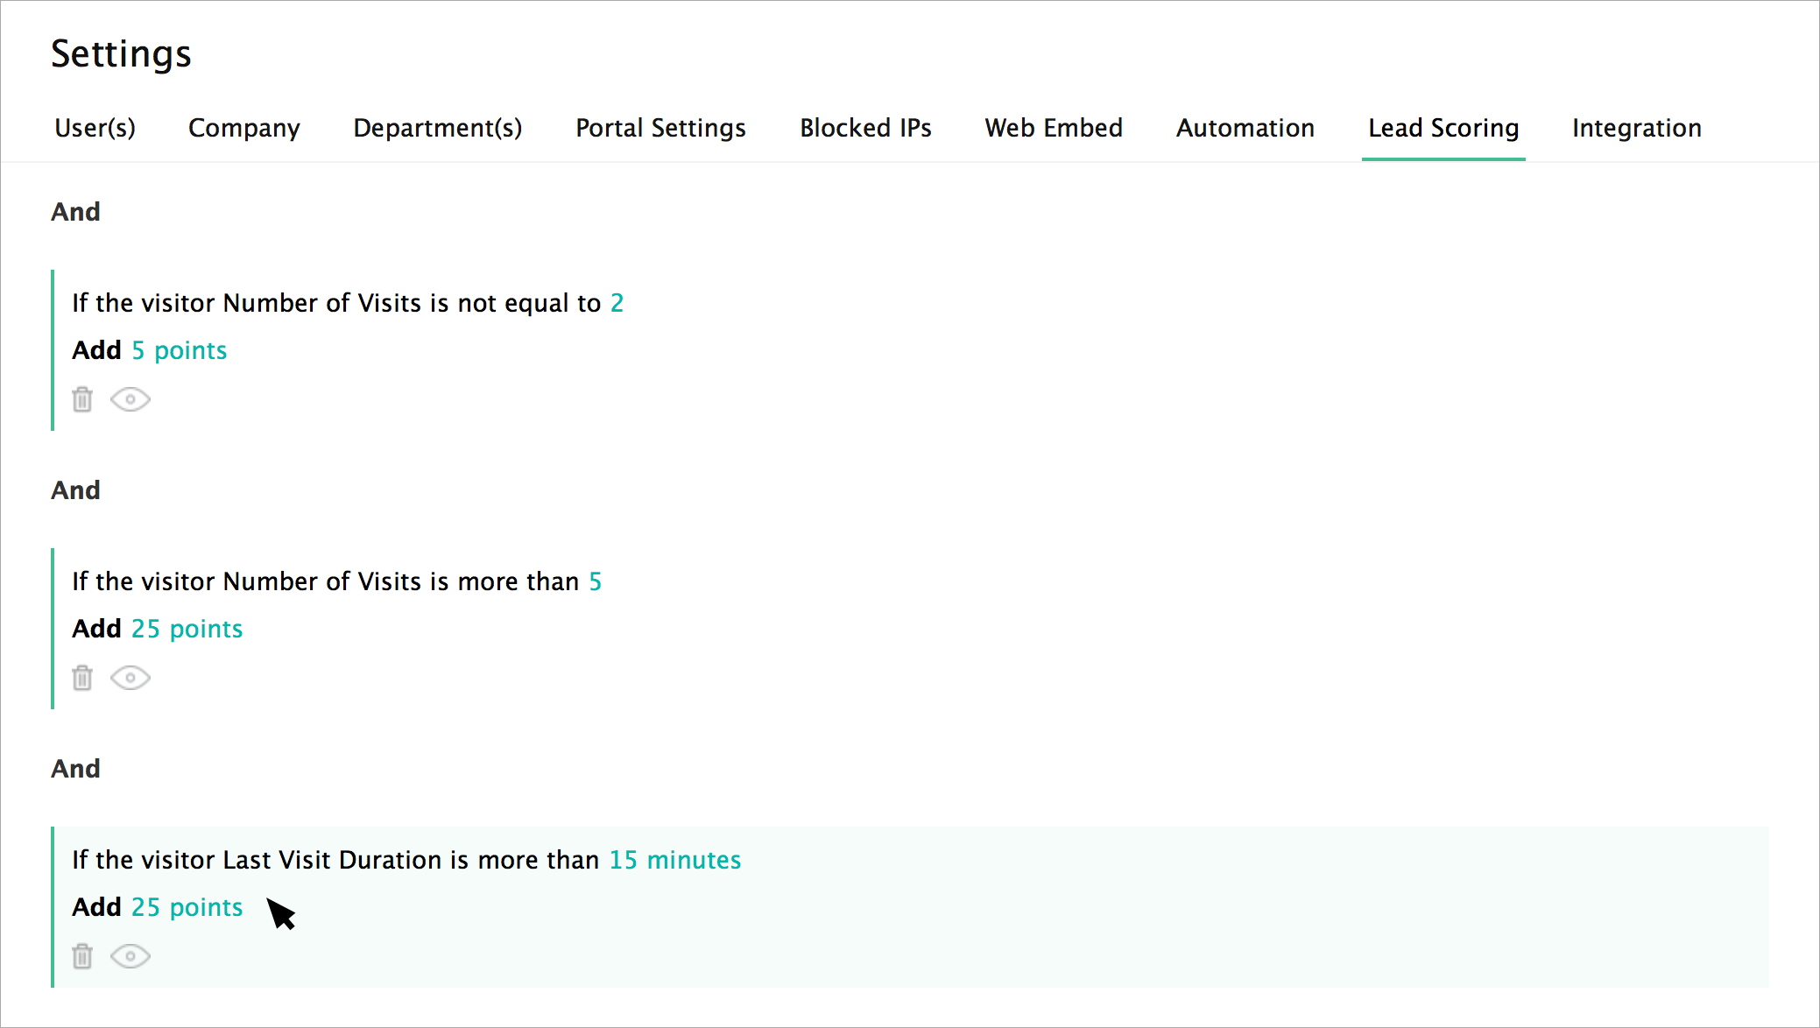Open the Integration tab

[x=1636, y=128]
